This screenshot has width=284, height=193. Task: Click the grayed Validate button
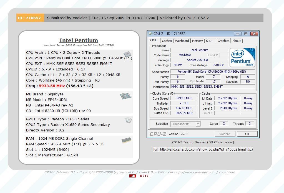pos(225,134)
